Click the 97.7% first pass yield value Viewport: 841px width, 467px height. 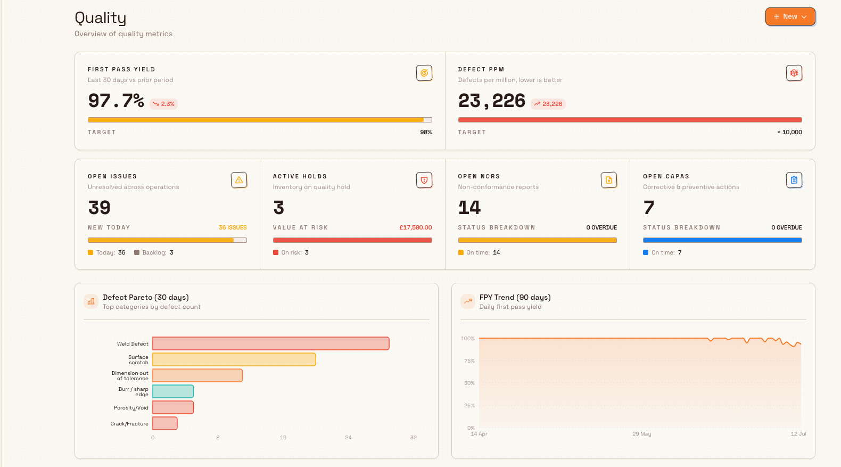tap(116, 101)
